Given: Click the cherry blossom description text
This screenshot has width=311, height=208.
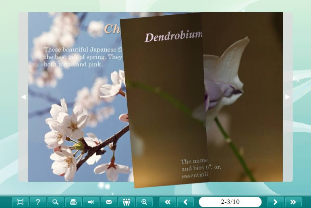Looking at the screenshot, I should 83,57.
